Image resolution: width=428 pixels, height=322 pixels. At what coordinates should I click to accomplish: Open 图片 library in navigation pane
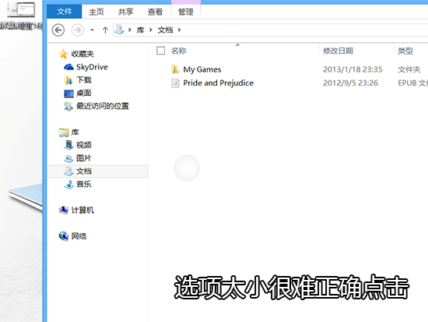tap(83, 157)
